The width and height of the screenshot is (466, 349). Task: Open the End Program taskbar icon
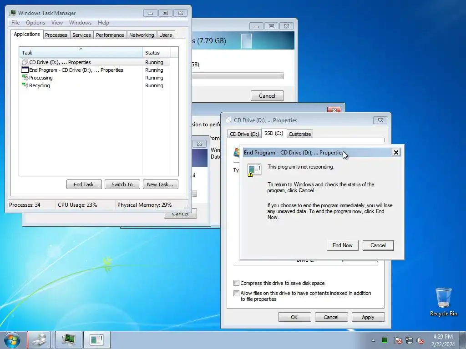(x=96, y=340)
